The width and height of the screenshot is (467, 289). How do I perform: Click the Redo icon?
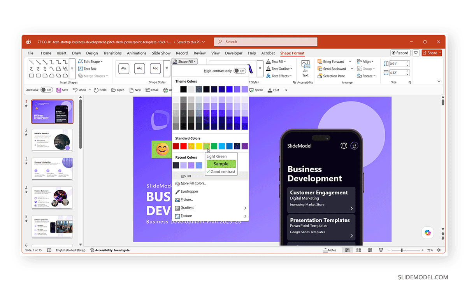point(96,90)
